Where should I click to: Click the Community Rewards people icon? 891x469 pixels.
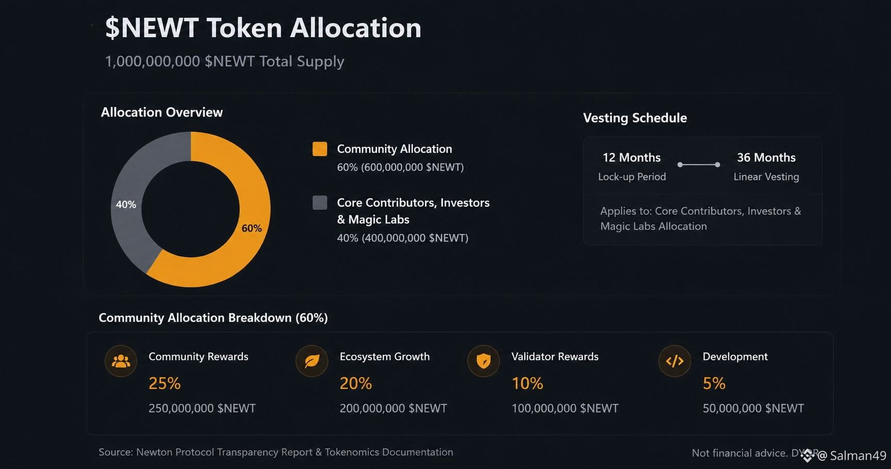[x=121, y=361]
